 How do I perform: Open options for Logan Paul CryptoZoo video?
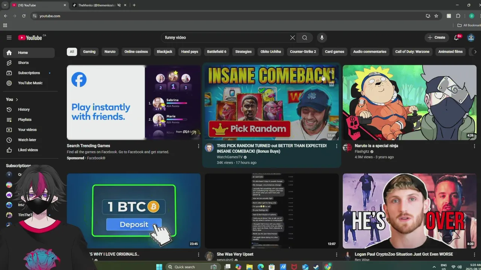tap(474, 255)
